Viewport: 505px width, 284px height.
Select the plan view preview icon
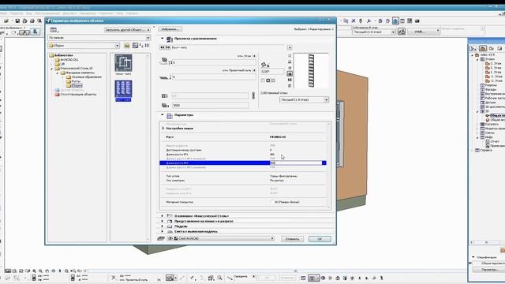point(290,56)
